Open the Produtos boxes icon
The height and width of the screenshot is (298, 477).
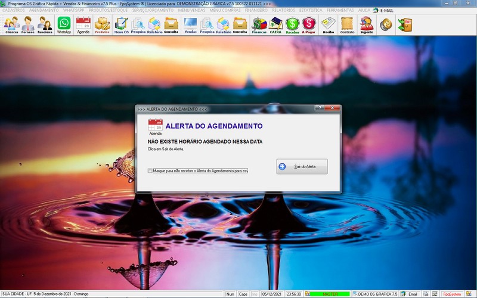pyautogui.click(x=102, y=25)
